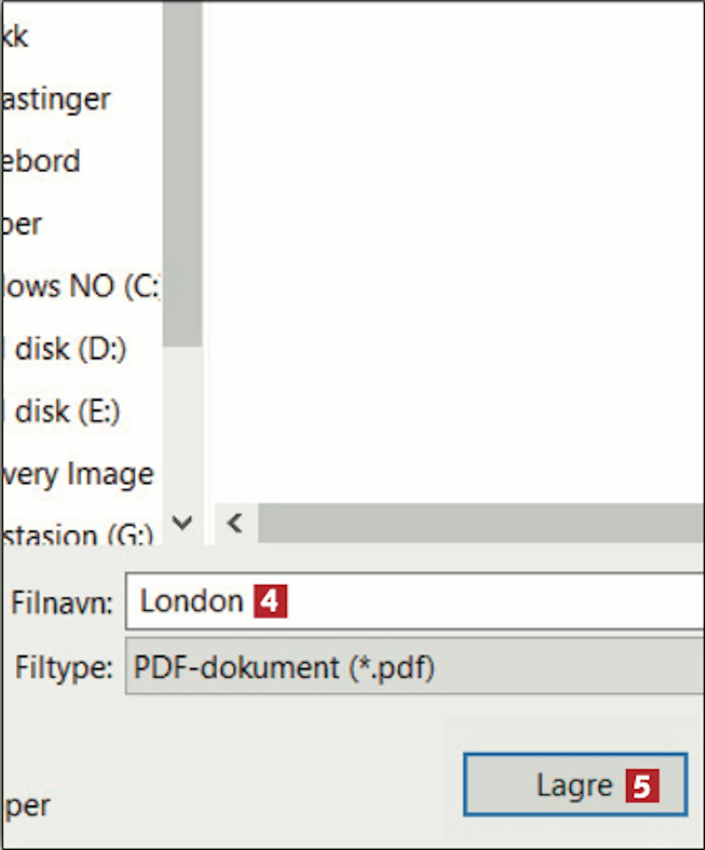This screenshot has width=705, height=850.
Task: Click the scrollbar track below the vertical thumb
Action: tap(182, 423)
